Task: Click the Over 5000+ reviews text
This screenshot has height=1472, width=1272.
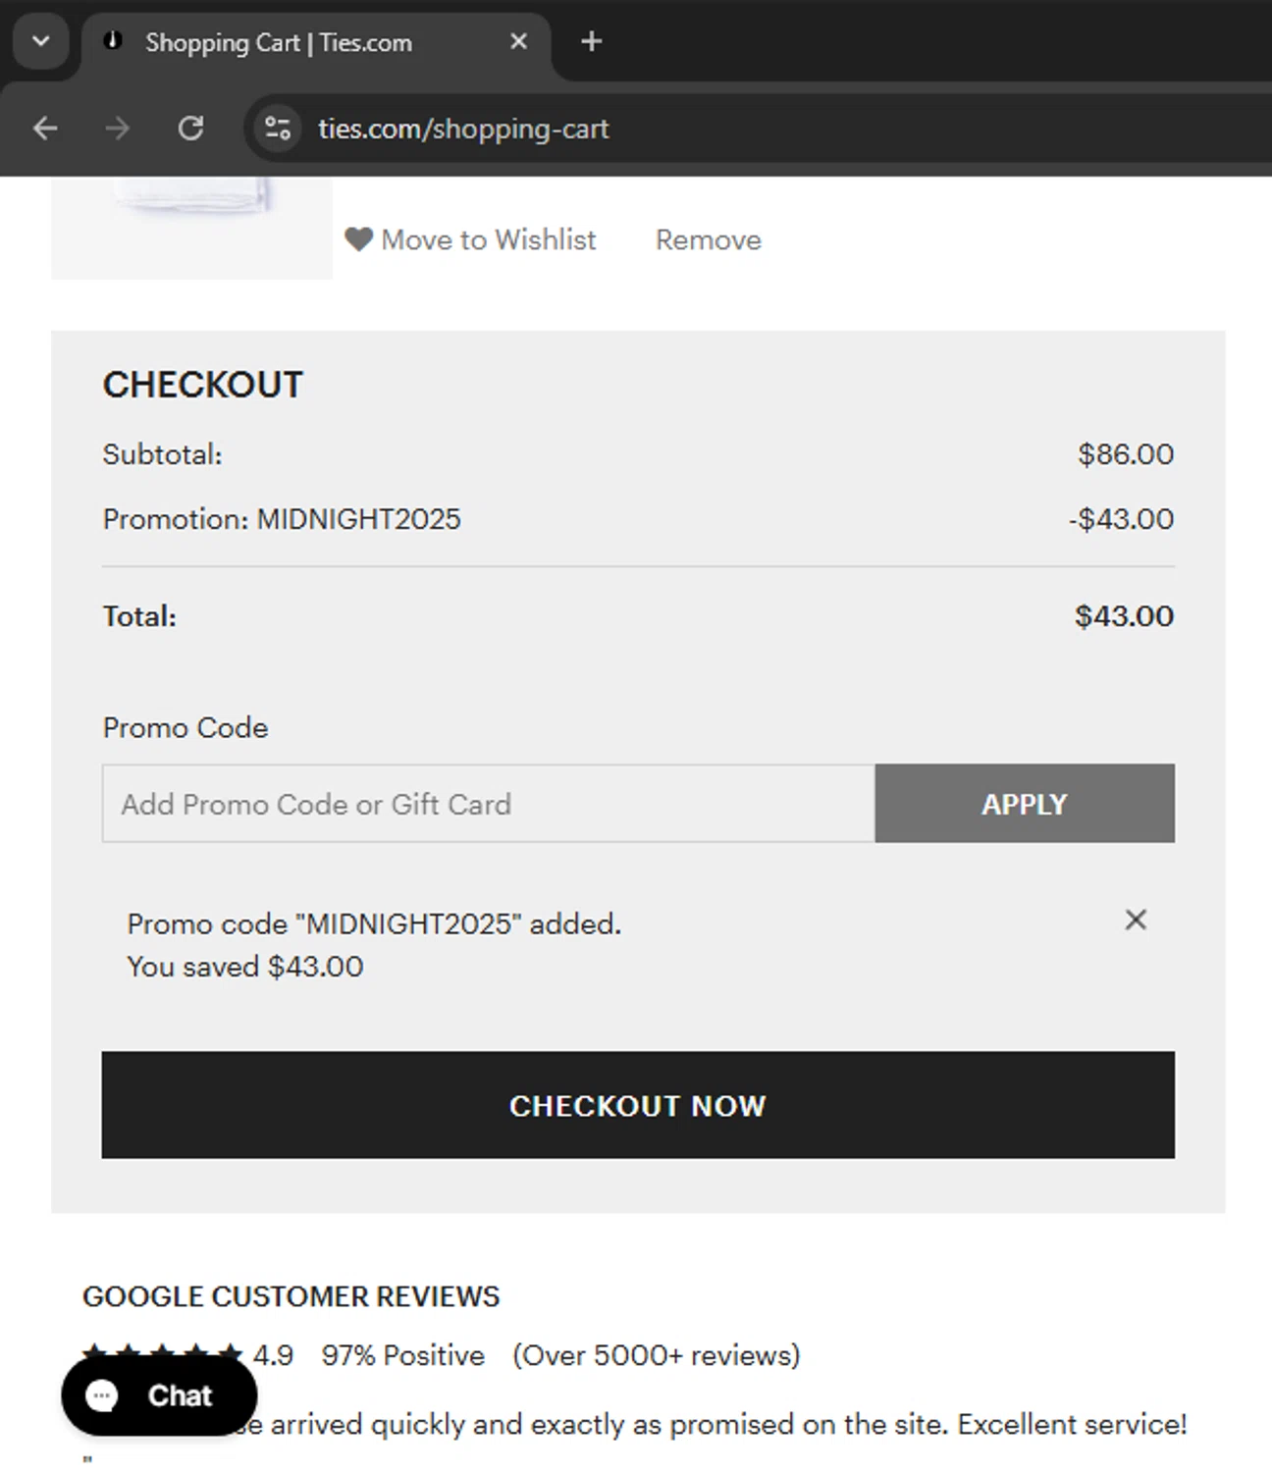Action: tap(656, 1355)
